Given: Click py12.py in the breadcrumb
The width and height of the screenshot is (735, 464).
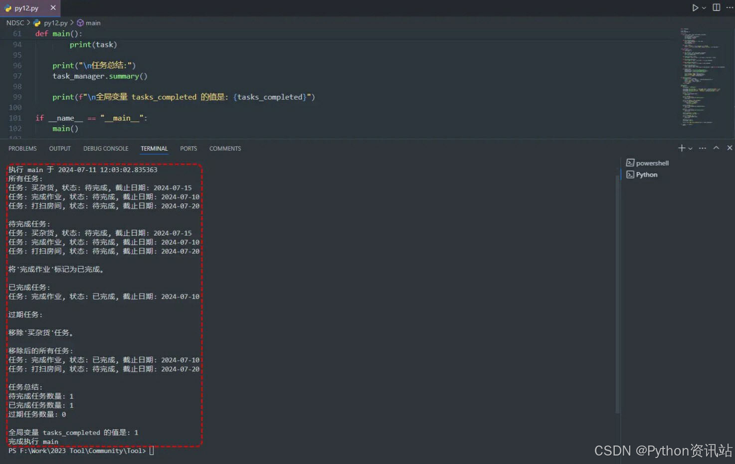Looking at the screenshot, I should click(x=55, y=23).
